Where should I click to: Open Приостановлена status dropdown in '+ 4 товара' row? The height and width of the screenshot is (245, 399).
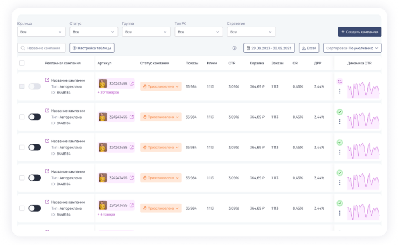161,208
